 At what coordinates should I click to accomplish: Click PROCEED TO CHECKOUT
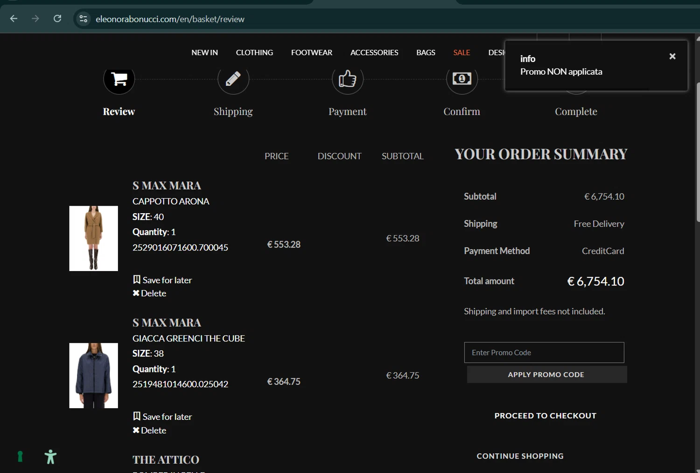(x=546, y=416)
